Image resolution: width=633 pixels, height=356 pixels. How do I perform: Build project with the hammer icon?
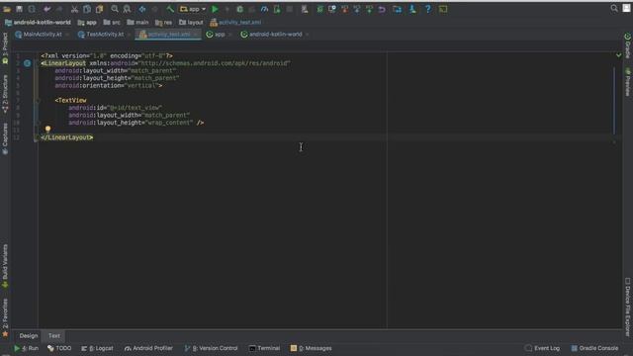[x=170, y=9]
